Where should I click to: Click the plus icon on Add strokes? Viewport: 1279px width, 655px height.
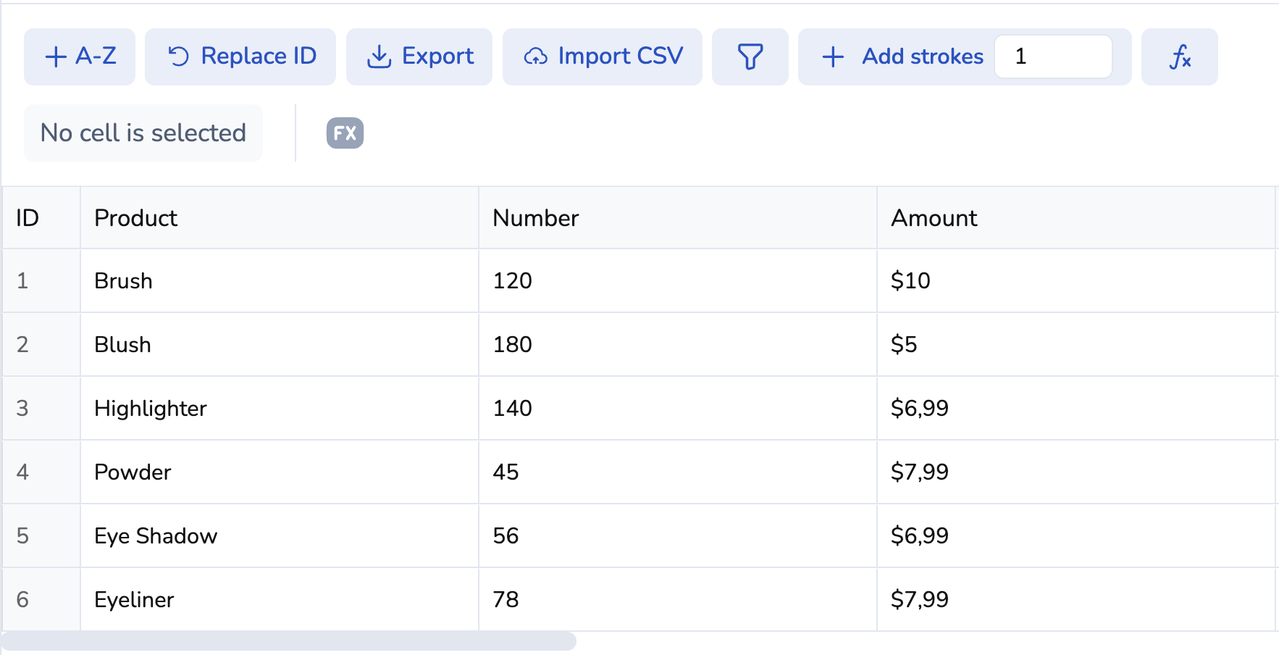point(833,57)
